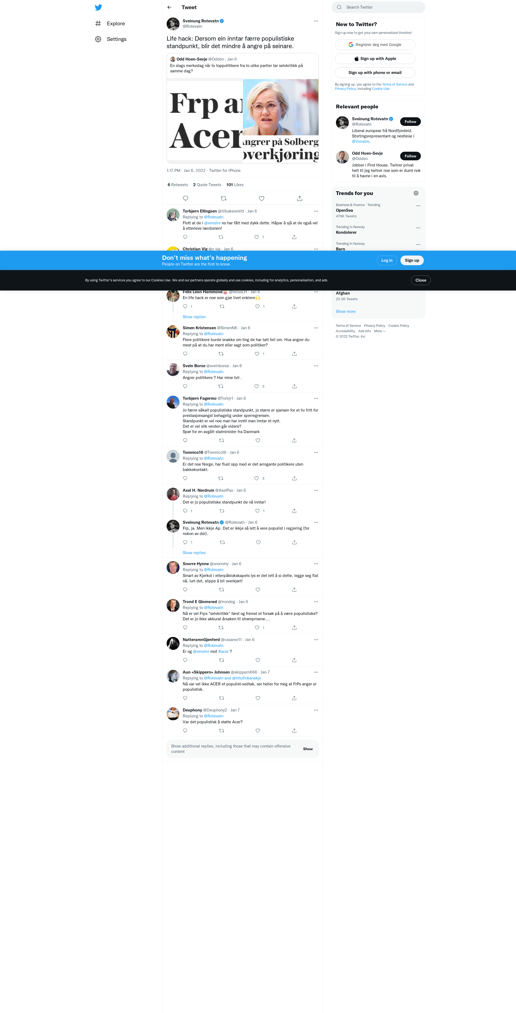516x1013 pixels.
Task: Open more menu on Torbjørn Ellingsen's reply
Action: point(316,211)
